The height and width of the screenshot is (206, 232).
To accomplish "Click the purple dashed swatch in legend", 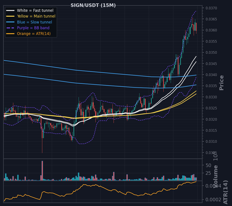I will click(x=10, y=28).
